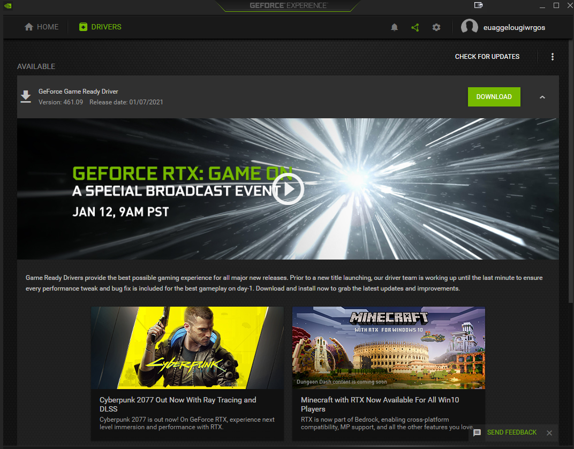
Task: Click the Drivers tab green icon
Action: click(83, 27)
